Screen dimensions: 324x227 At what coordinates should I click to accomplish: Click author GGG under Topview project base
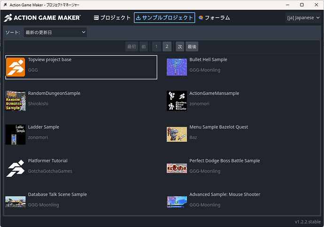33,70
